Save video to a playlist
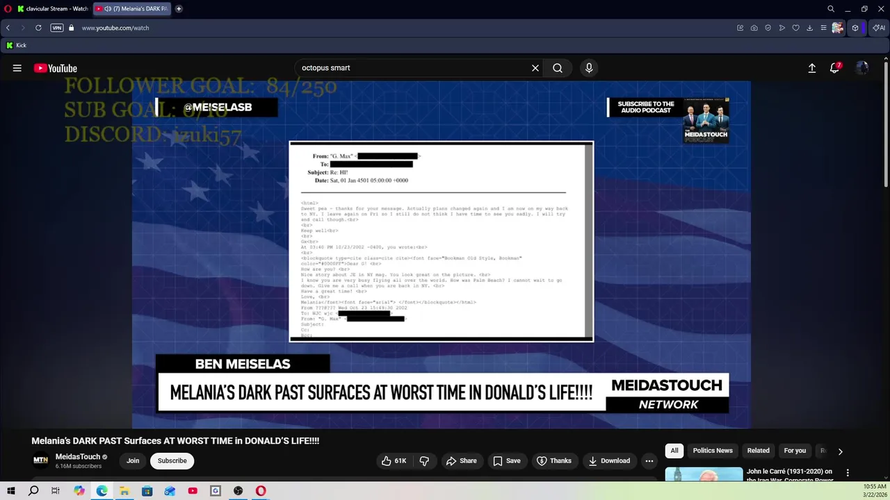The width and height of the screenshot is (890, 500). click(x=507, y=460)
